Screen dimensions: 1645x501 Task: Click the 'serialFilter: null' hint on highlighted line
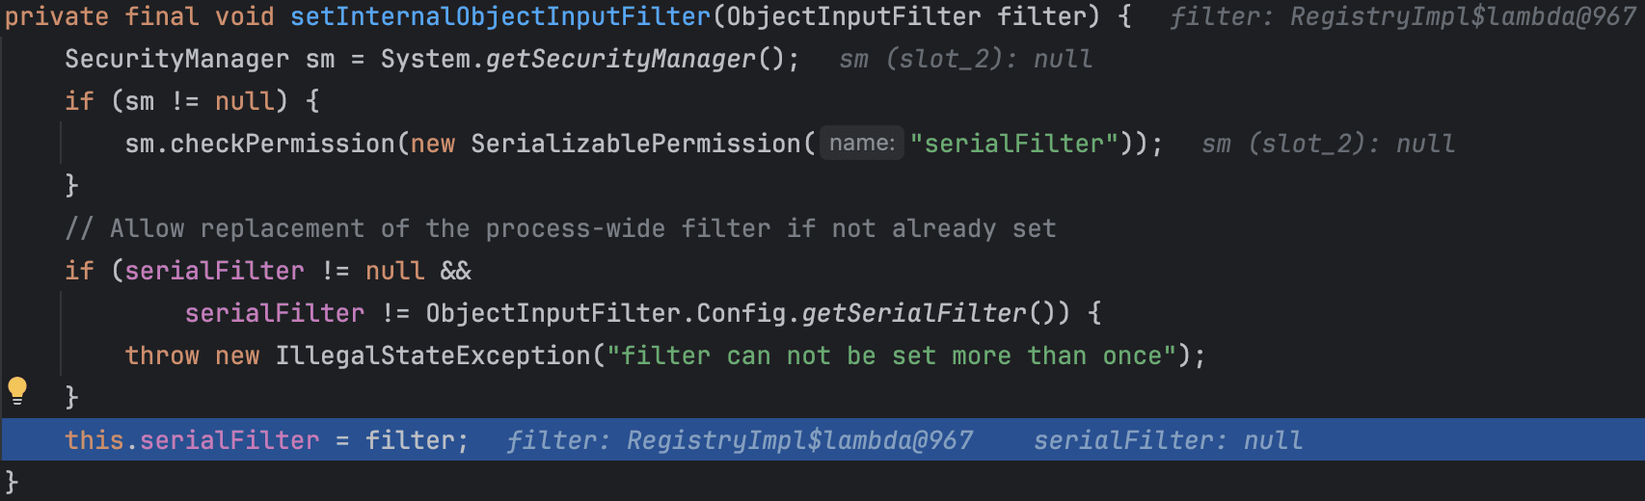(1168, 440)
